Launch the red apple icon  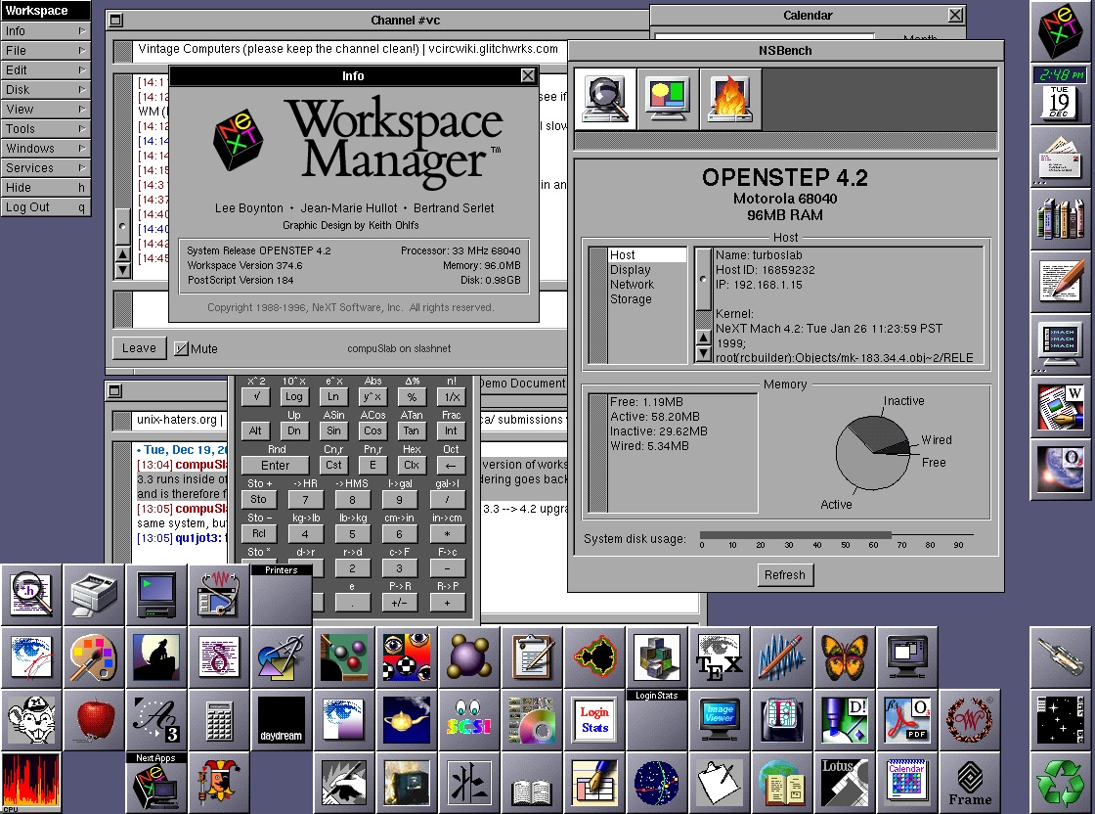click(95, 720)
